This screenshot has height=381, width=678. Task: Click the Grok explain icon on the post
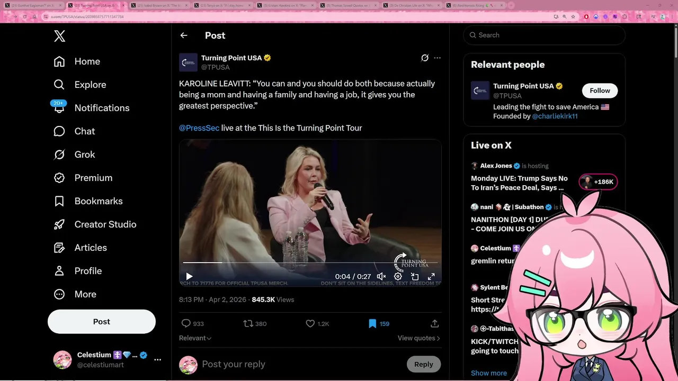point(425,58)
